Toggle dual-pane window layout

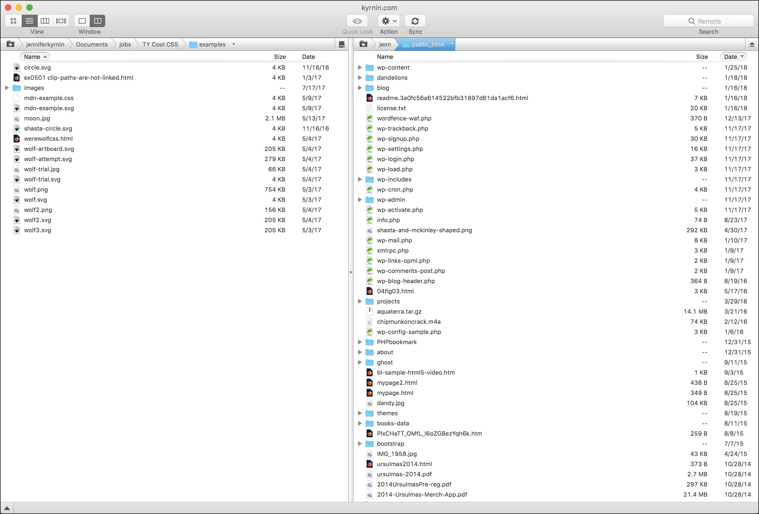point(98,21)
